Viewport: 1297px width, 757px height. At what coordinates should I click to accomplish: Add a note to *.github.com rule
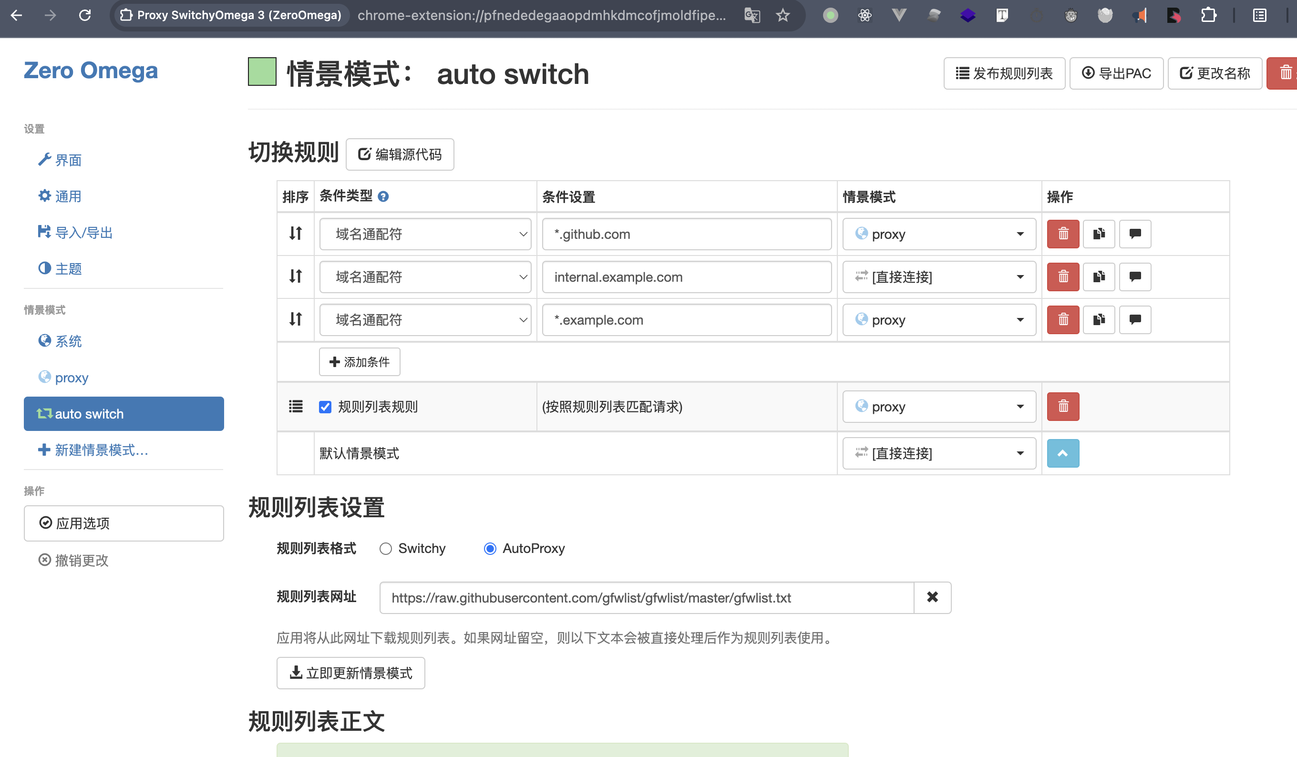tap(1135, 234)
